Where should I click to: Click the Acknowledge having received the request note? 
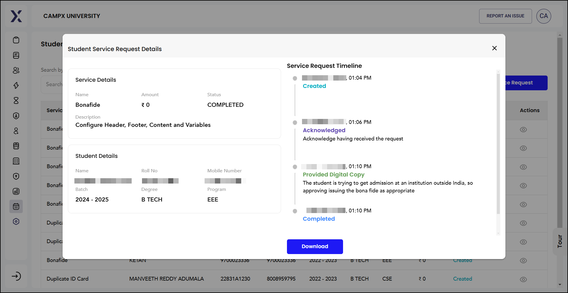point(353,139)
